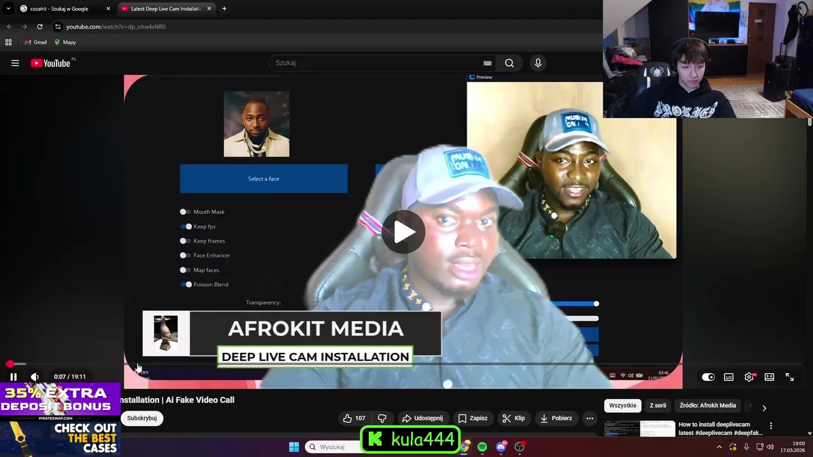Screen dimensions: 813x457
Task: Subscribe with the Subskrybuj button
Action: click(142, 418)
